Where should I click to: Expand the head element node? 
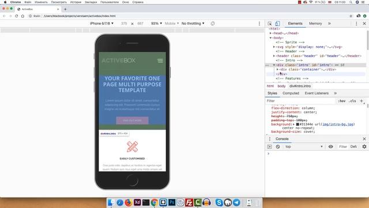(x=270, y=34)
